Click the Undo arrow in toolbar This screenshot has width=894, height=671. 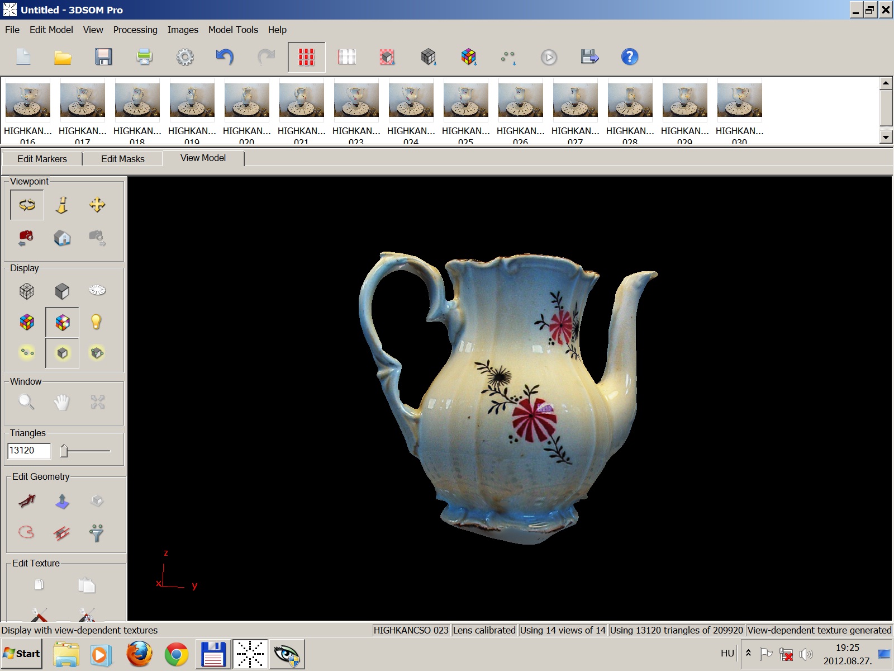tap(225, 57)
